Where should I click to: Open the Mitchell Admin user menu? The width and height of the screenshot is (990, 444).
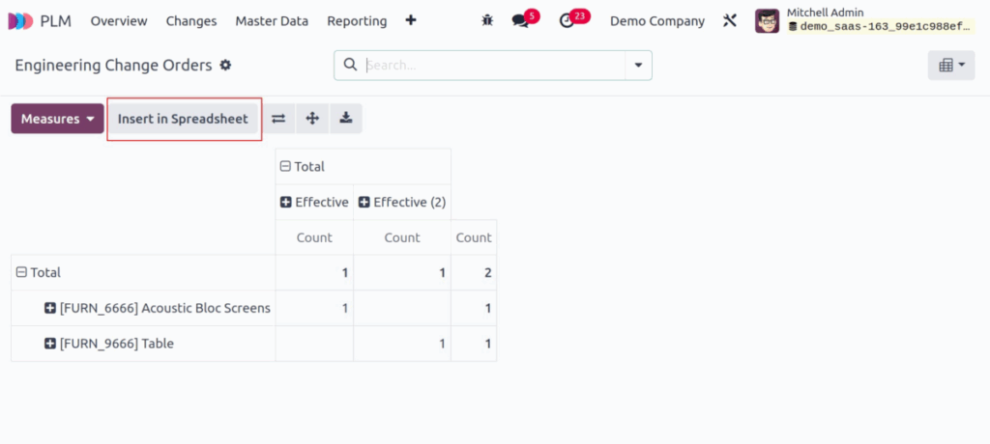click(865, 21)
